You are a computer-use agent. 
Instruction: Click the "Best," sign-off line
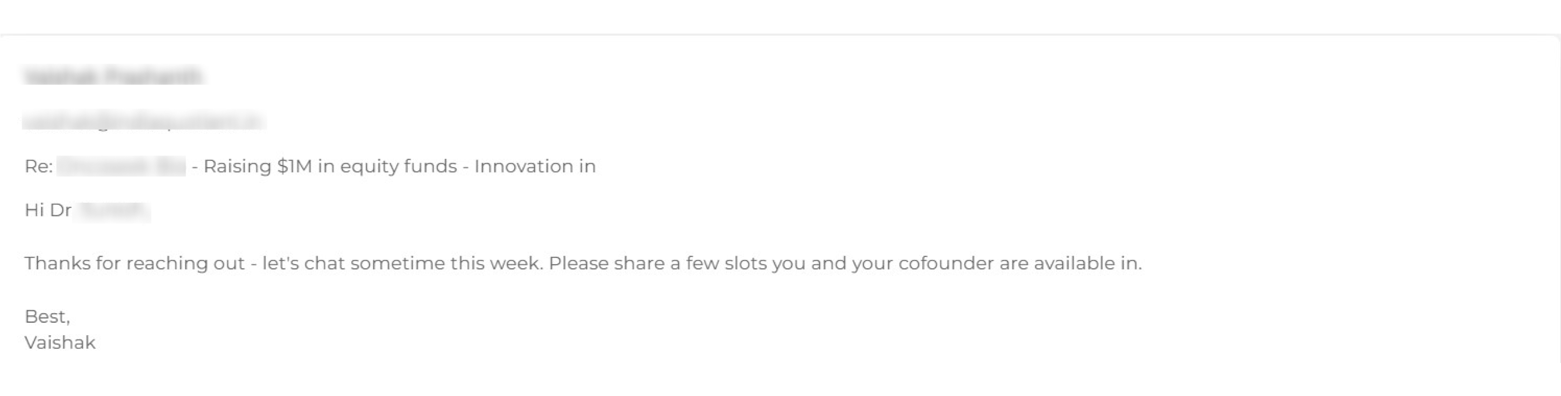47,317
